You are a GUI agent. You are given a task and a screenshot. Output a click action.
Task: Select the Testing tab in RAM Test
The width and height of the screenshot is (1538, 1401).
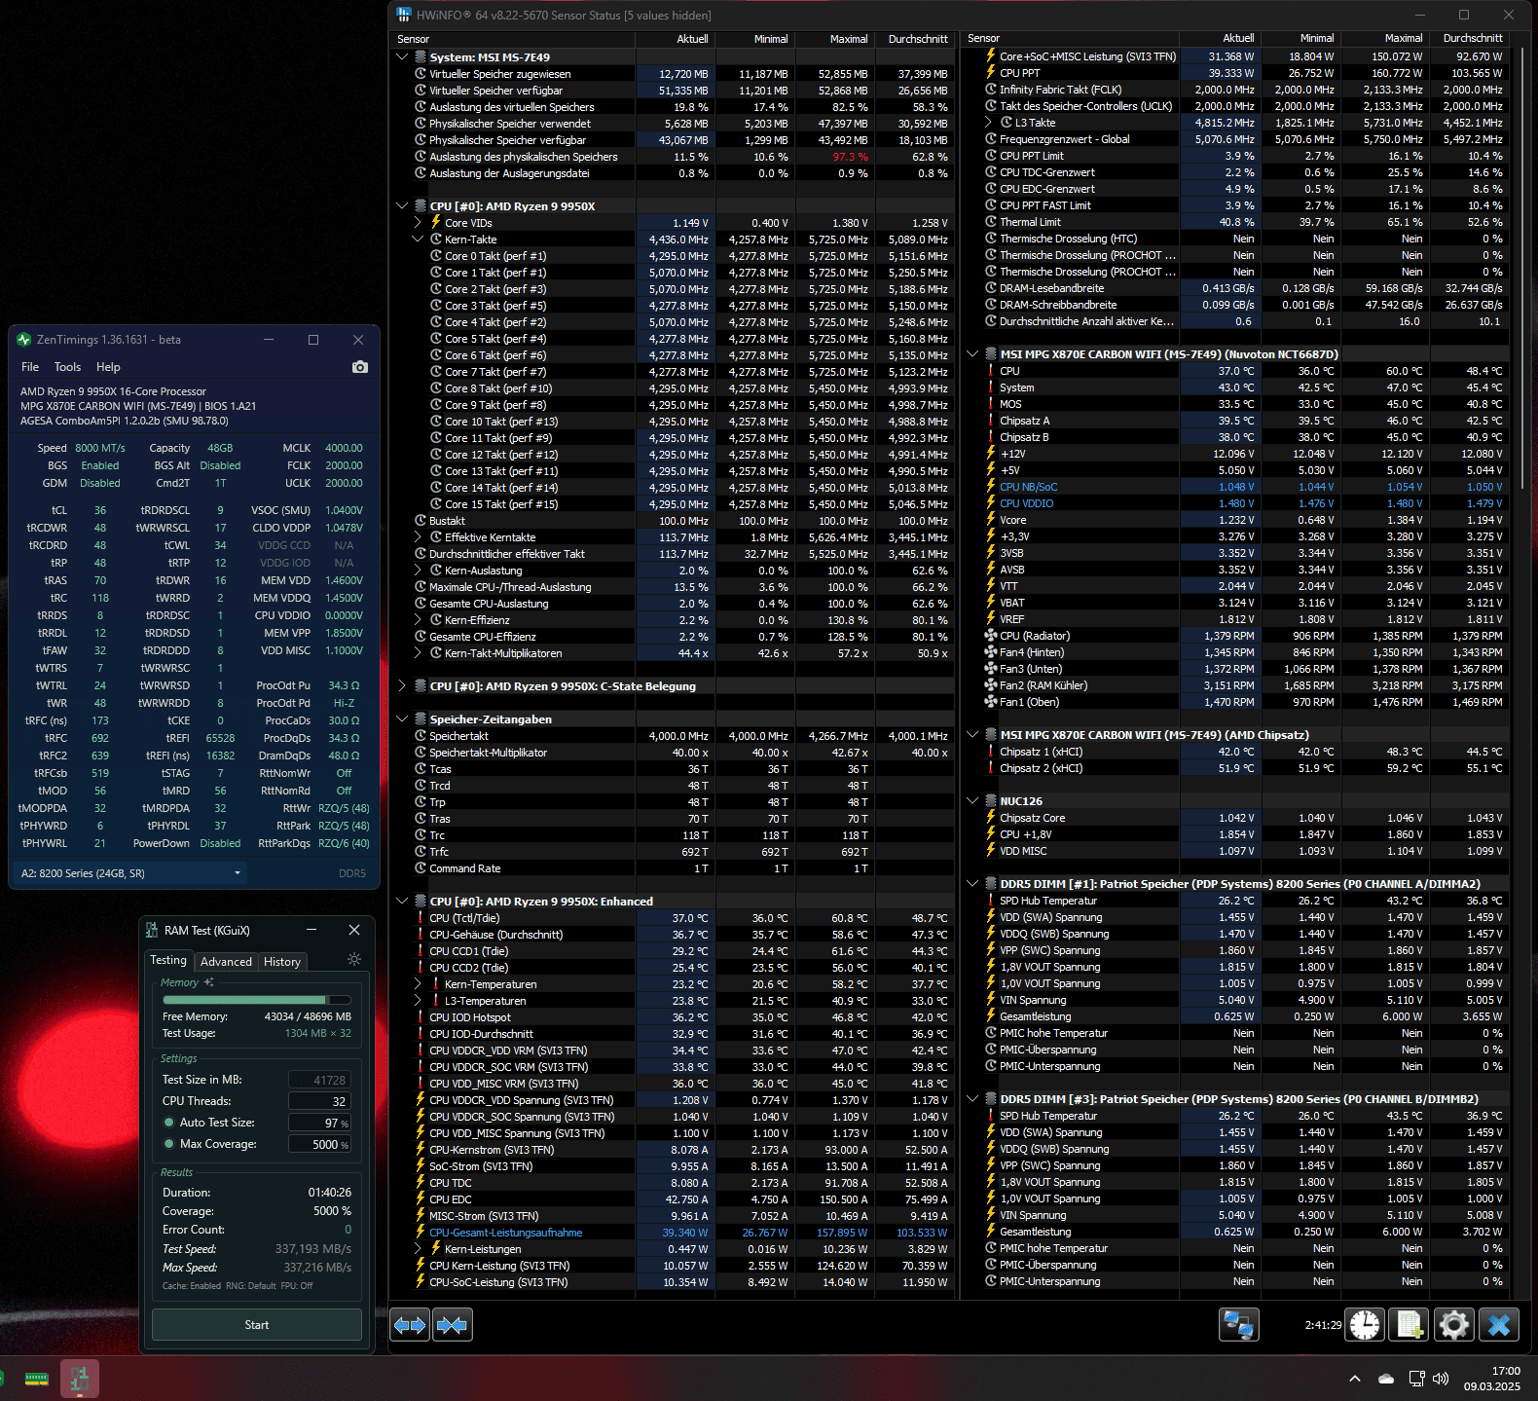(x=168, y=960)
